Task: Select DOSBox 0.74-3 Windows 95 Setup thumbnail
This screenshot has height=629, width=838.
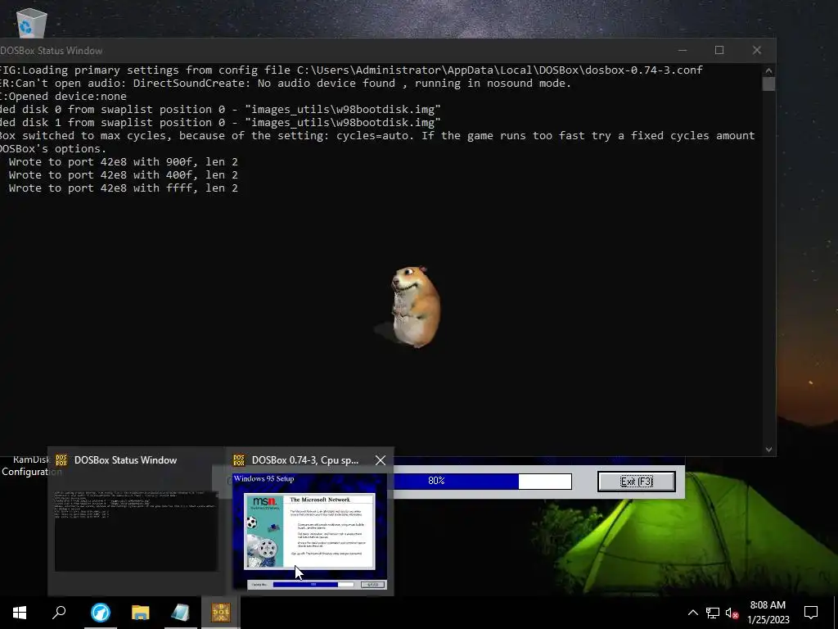Action: click(x=310, y=532)
